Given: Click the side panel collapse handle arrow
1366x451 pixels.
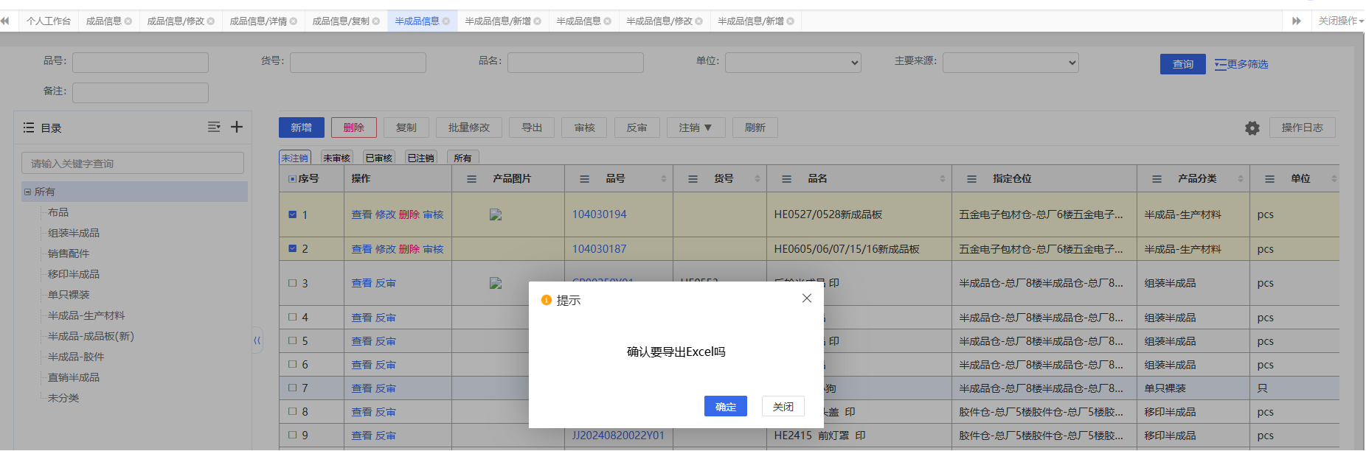Looking at the screenshot, I should pos(257,340).
